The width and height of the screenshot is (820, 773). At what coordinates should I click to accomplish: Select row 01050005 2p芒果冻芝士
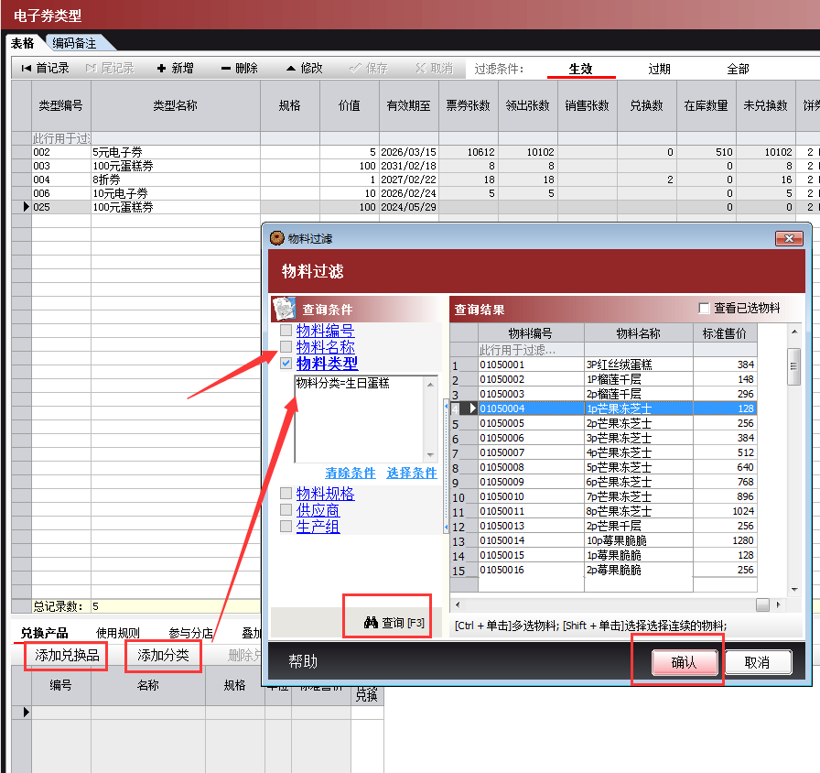[x=603, y=423]
